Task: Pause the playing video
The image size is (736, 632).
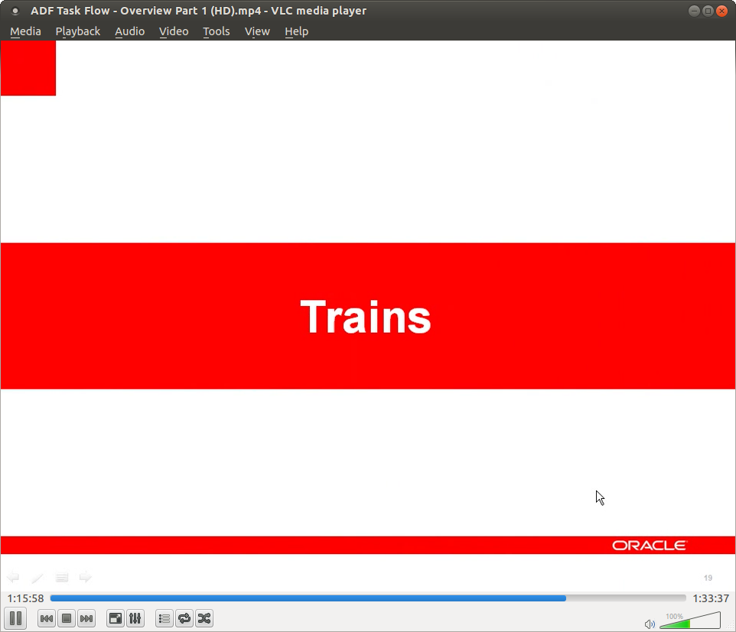Action: 15,618
